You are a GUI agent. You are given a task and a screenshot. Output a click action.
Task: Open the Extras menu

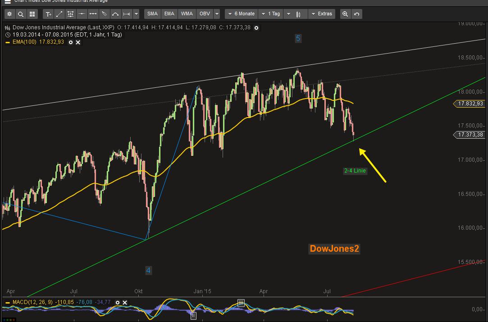pyautogui.click(x=322, y=14)
